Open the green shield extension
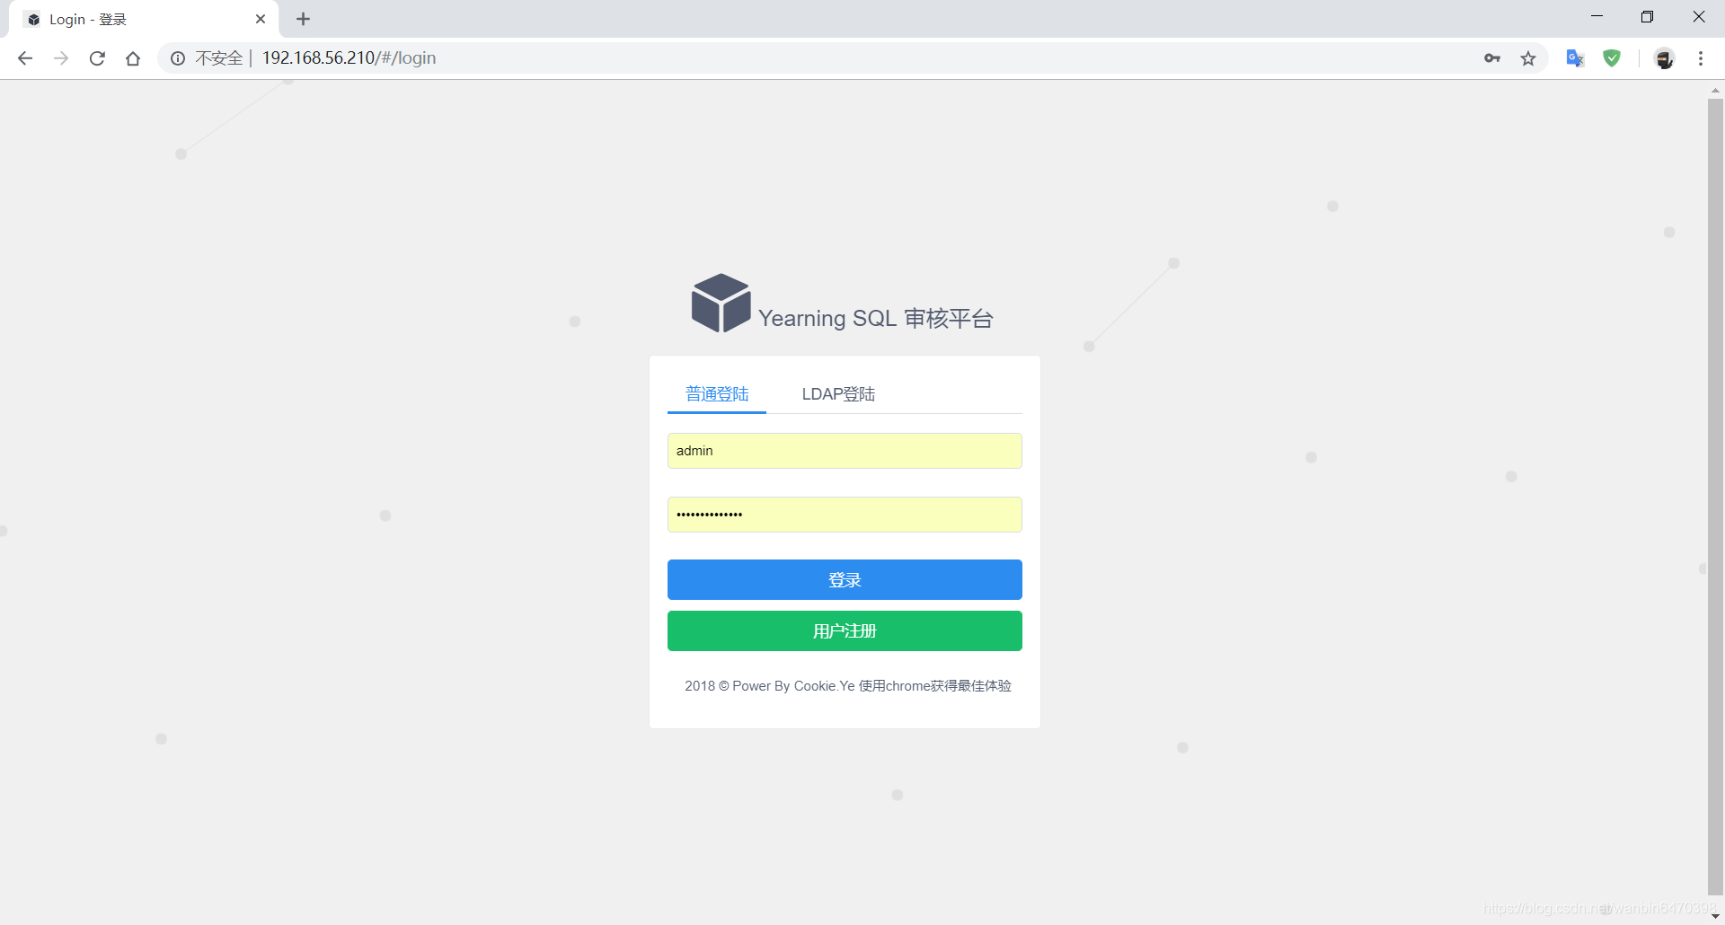 coord(1612,58)
